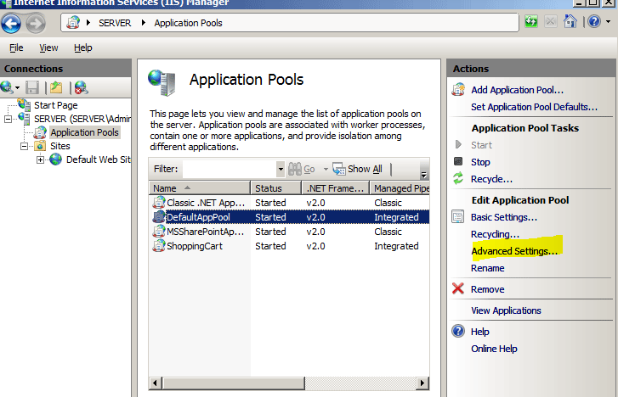618x397 pixels.
Task: Select Sites node in Connections tree
Action: point(60,146)
